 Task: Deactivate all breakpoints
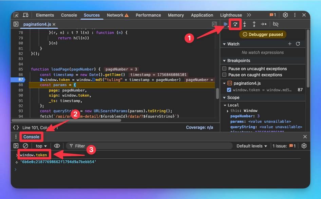coord(276,24)
